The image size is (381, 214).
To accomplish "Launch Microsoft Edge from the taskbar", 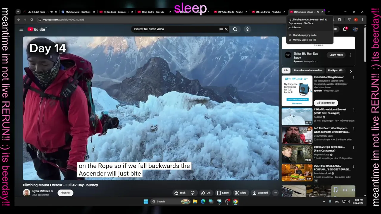I will (x=203, y=202).
